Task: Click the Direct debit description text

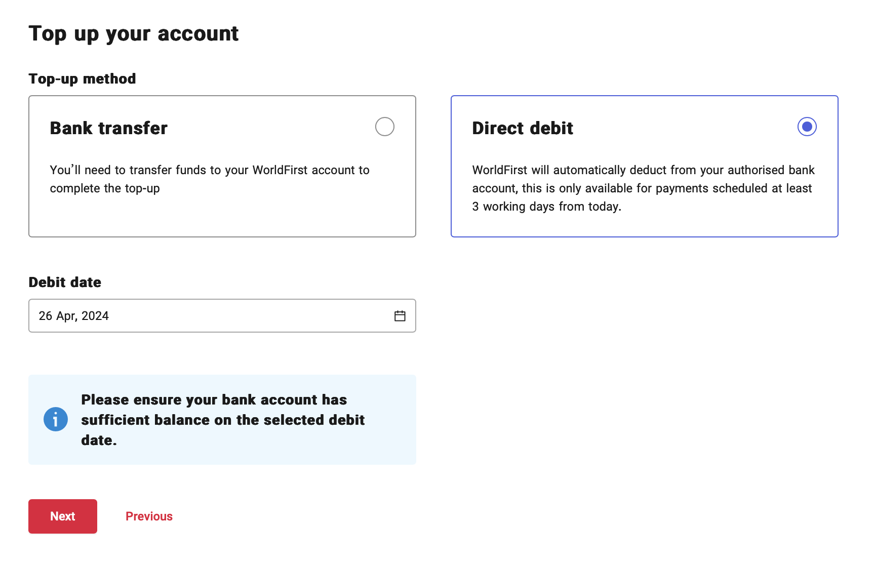Action: click(x=643, y=188)
